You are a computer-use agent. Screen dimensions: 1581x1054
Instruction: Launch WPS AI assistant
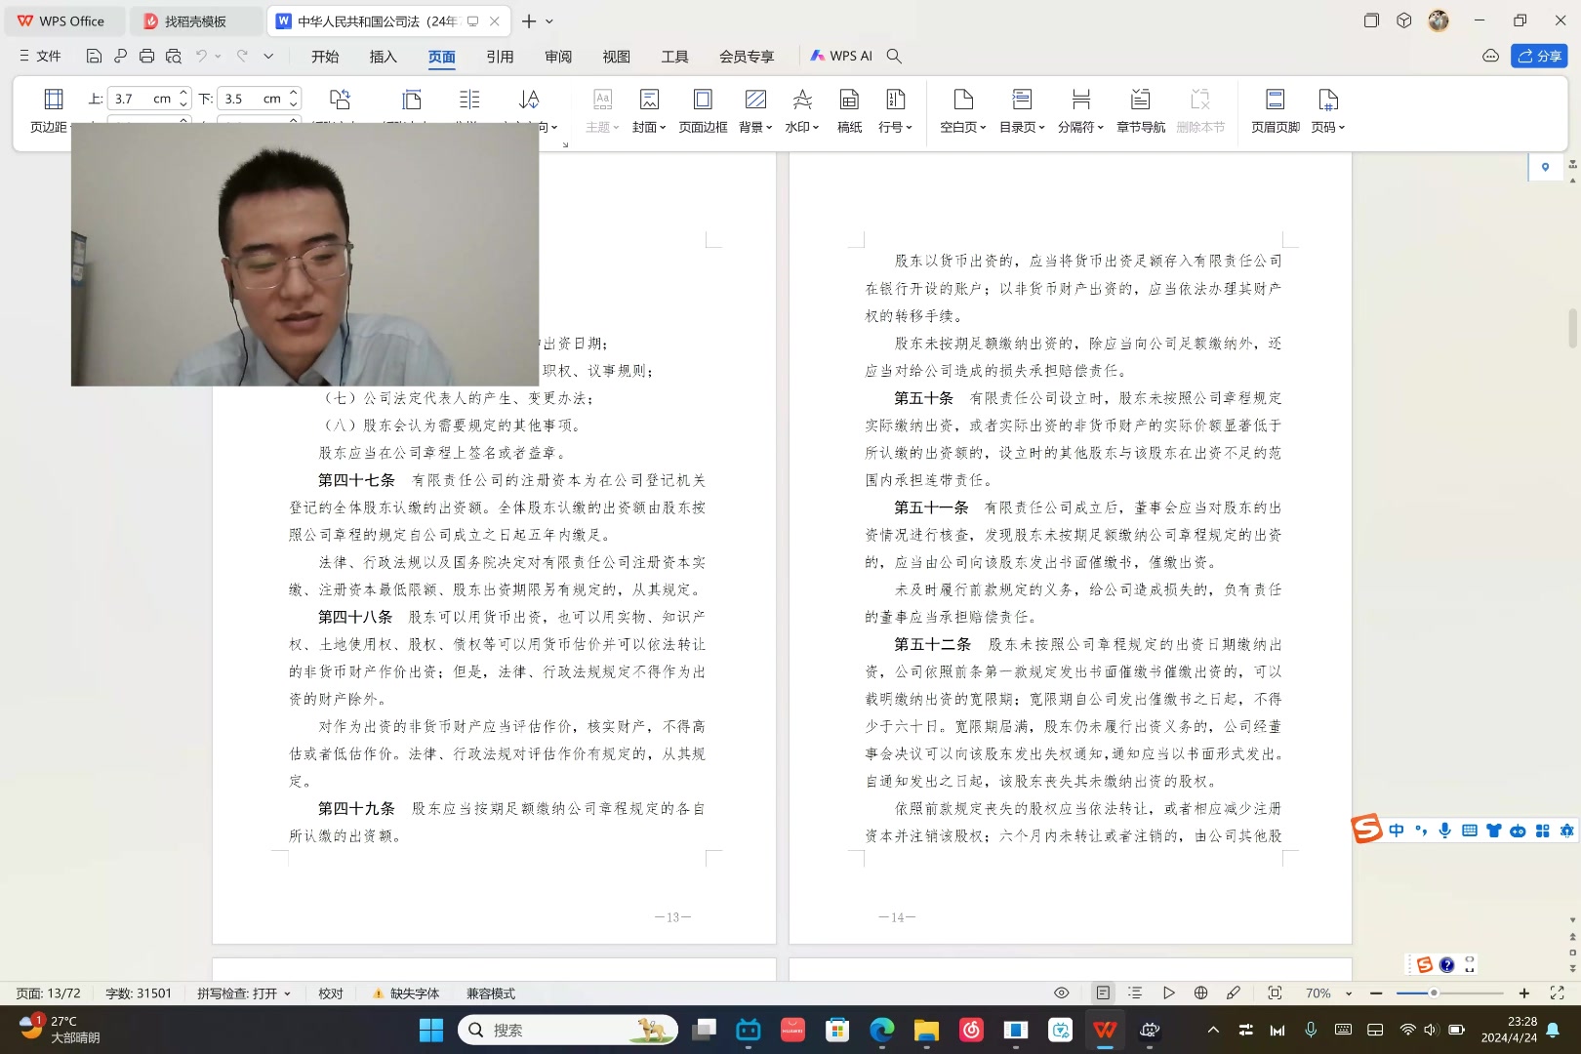tap(841, 56)
